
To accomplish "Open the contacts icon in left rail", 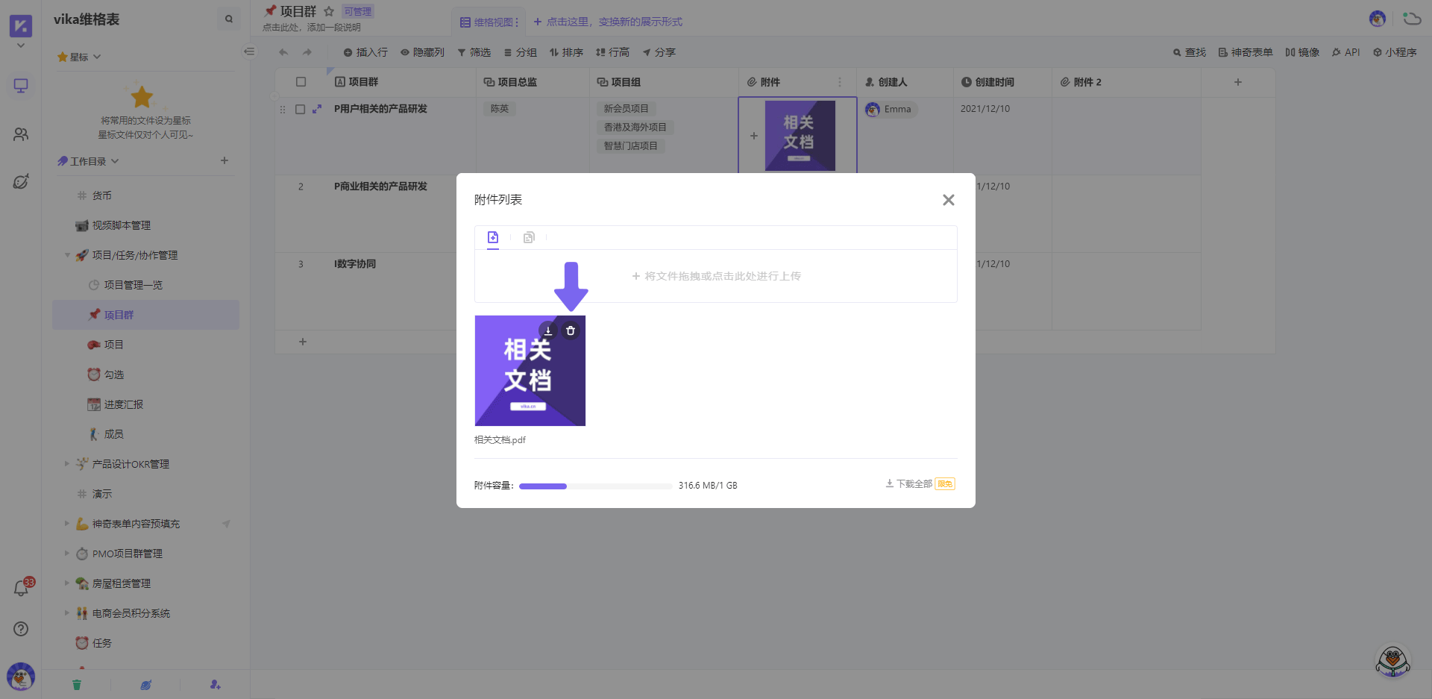I will pos(21,134).
